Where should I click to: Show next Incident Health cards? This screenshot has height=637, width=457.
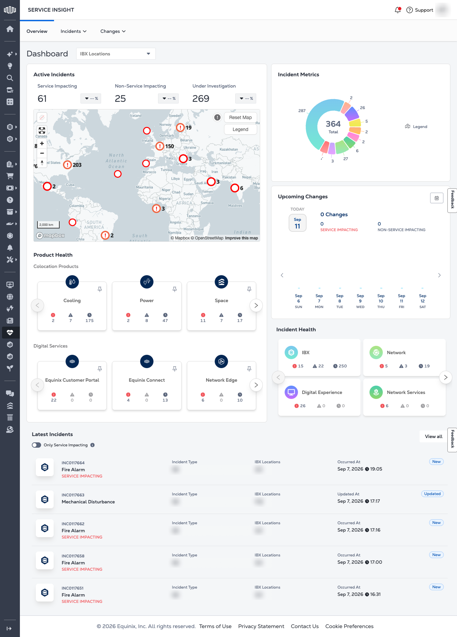coord(446,377)
